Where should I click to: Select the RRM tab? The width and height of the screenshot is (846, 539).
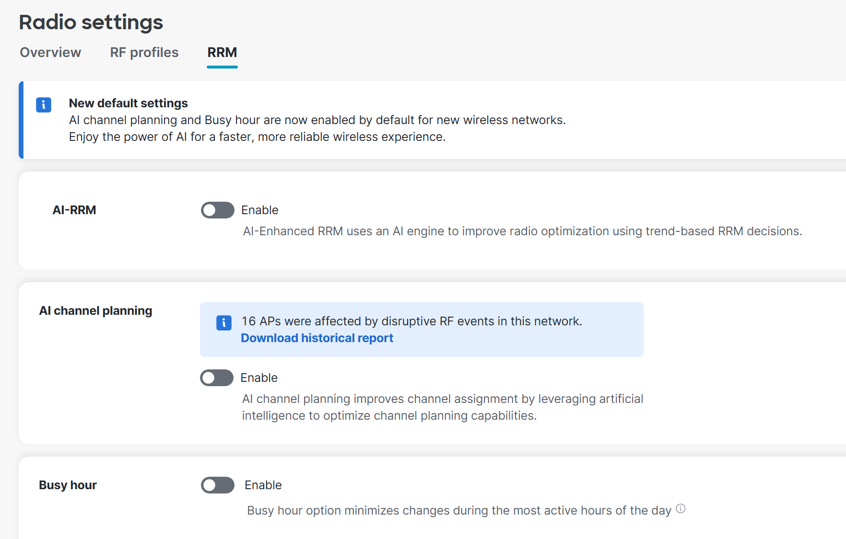point(222,53)
